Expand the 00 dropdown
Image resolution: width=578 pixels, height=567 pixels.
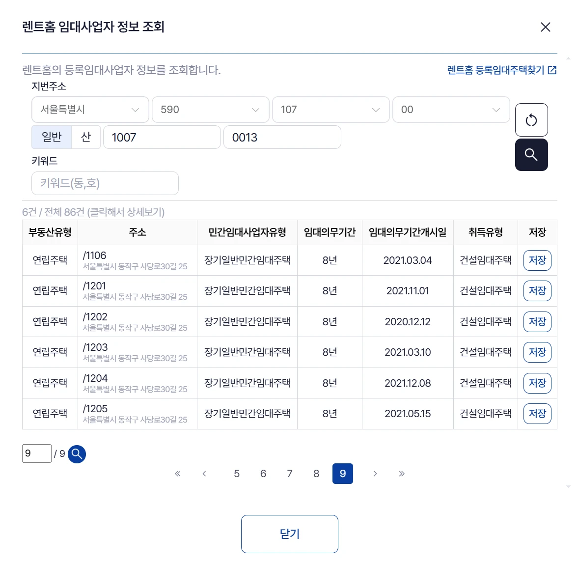click(x=451, y=110)
